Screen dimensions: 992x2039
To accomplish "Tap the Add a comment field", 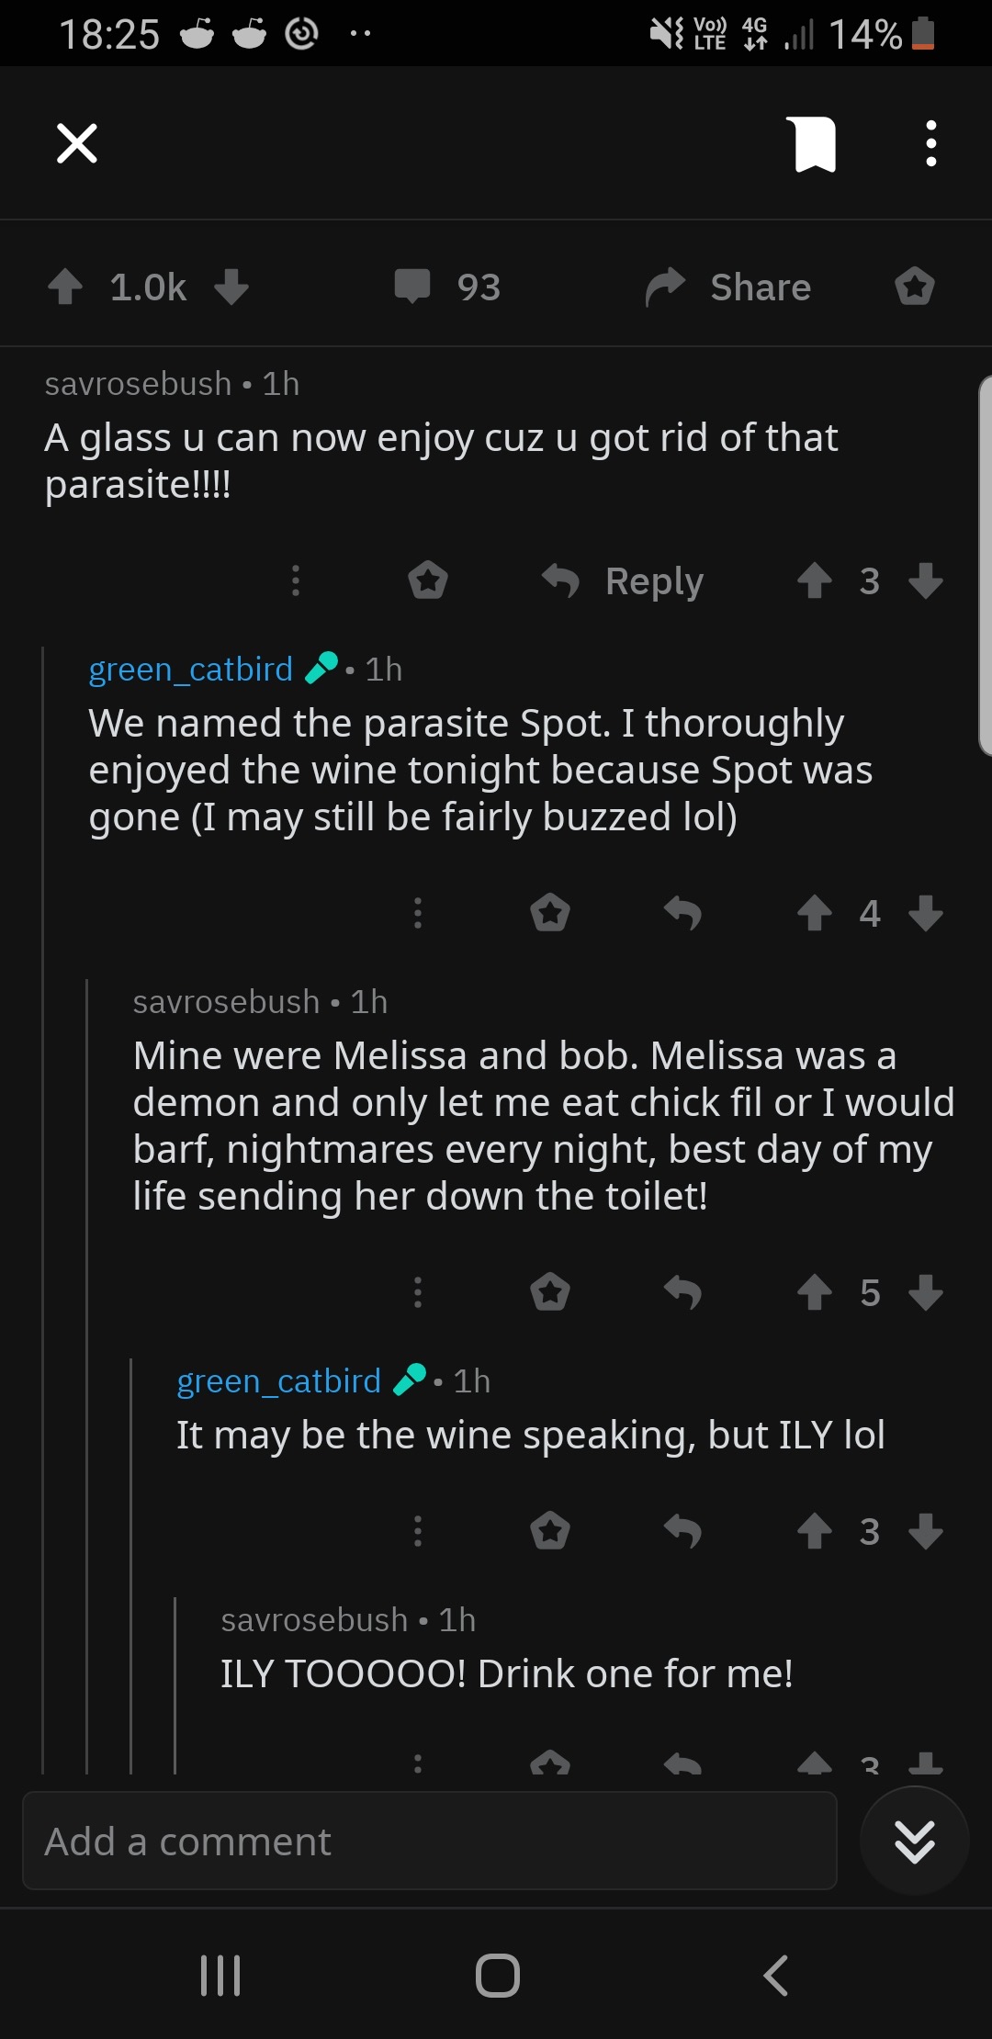I will tap(430, 1841).
